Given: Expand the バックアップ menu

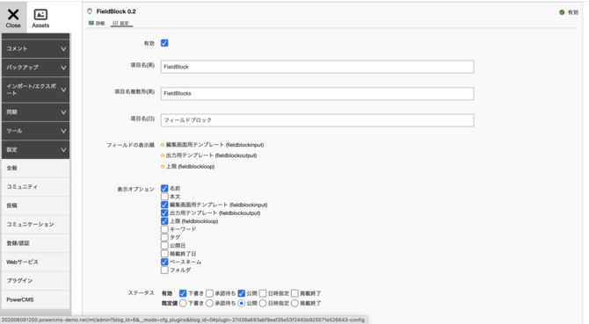Looking at the screenshot, I should (x=36, y=68).
